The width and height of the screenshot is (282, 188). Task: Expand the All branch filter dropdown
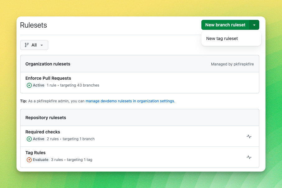42,45
